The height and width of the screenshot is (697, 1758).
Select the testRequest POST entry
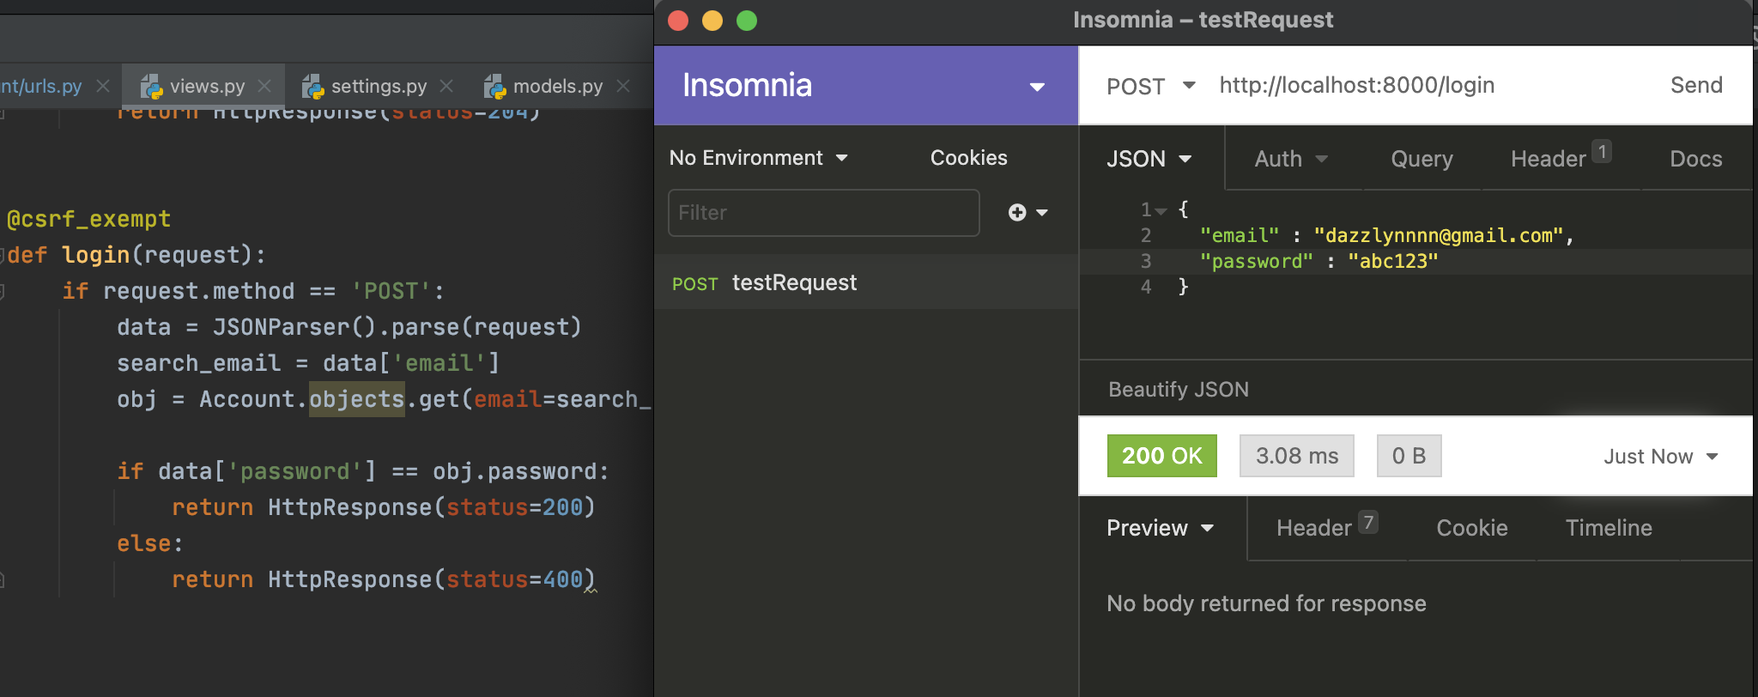[x=794, y=283]
